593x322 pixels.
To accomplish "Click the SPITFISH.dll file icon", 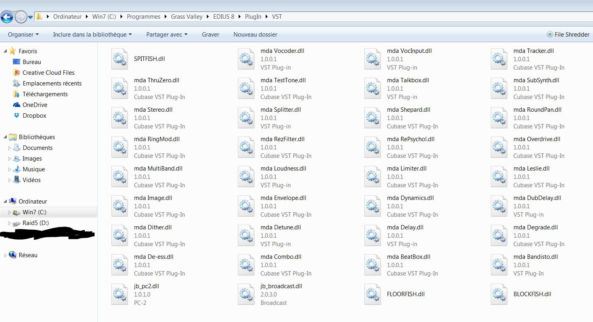I will coord(119,59).
